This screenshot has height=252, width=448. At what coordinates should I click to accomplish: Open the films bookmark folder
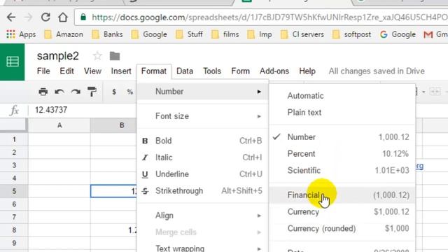pos(225,34)
